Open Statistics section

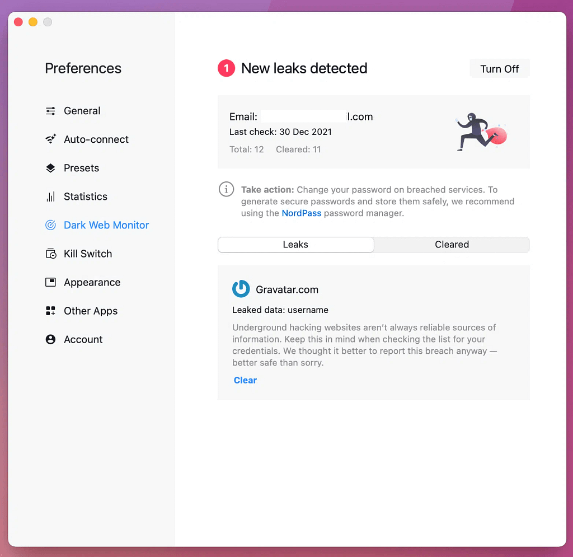pos(86,196)
